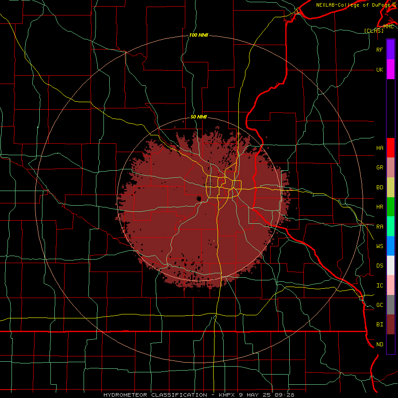Click the BI legend label

tap(379, 325)
